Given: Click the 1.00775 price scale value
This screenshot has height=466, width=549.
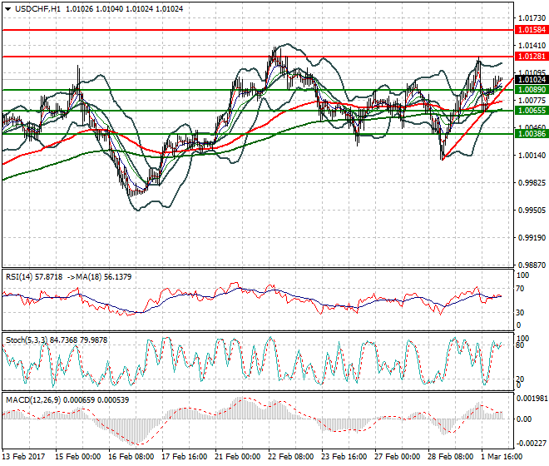Looking at the screenshot, I should point(532,101).
